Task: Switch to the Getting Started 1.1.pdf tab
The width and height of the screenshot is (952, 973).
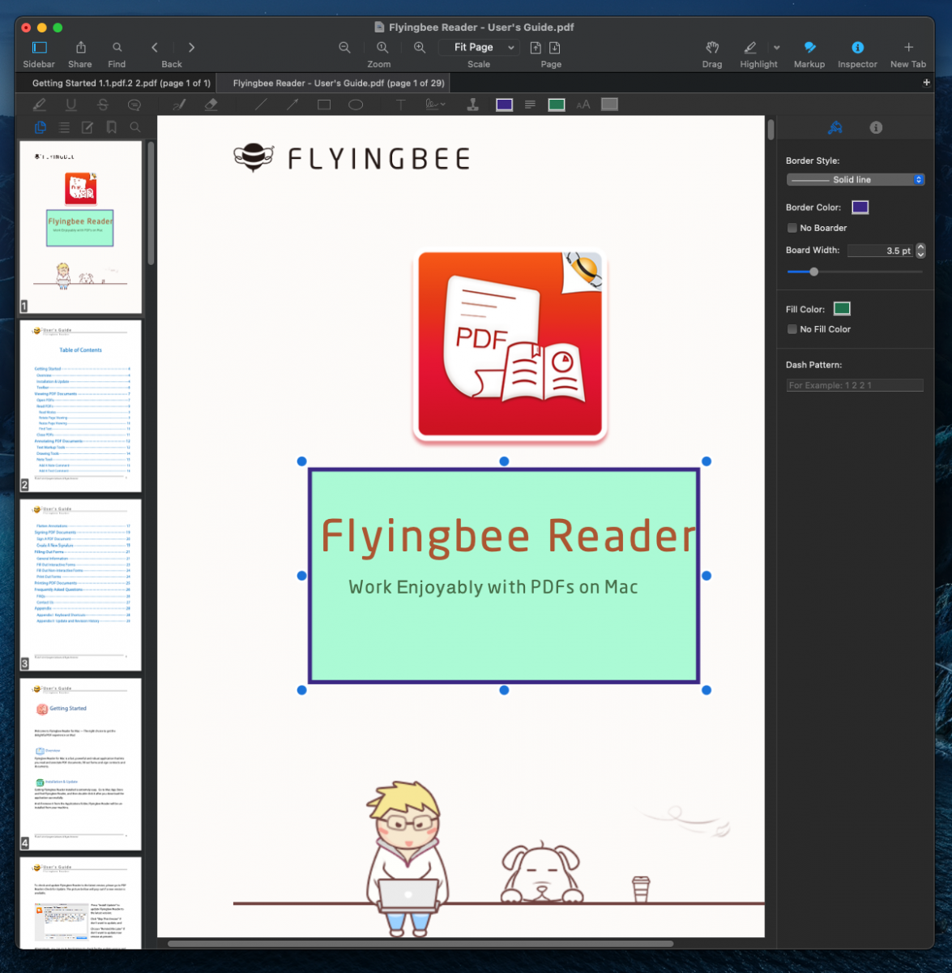Action: 122,83
